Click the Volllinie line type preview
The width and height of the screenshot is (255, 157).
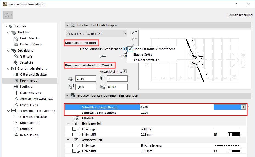(x=227, y=129)
